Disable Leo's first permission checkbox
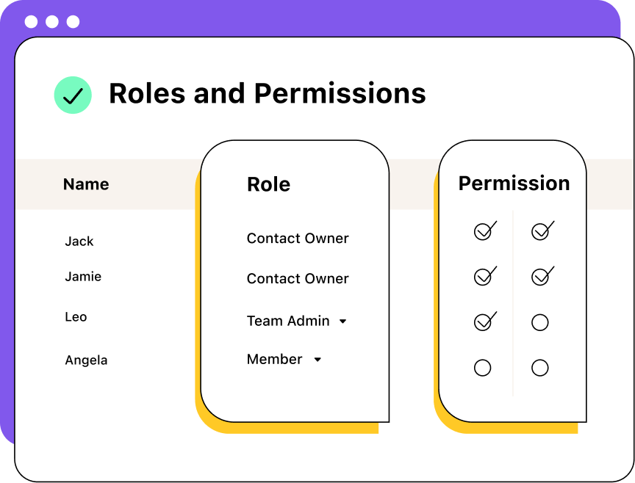This screenshot has width=635, height=483. 483,322
